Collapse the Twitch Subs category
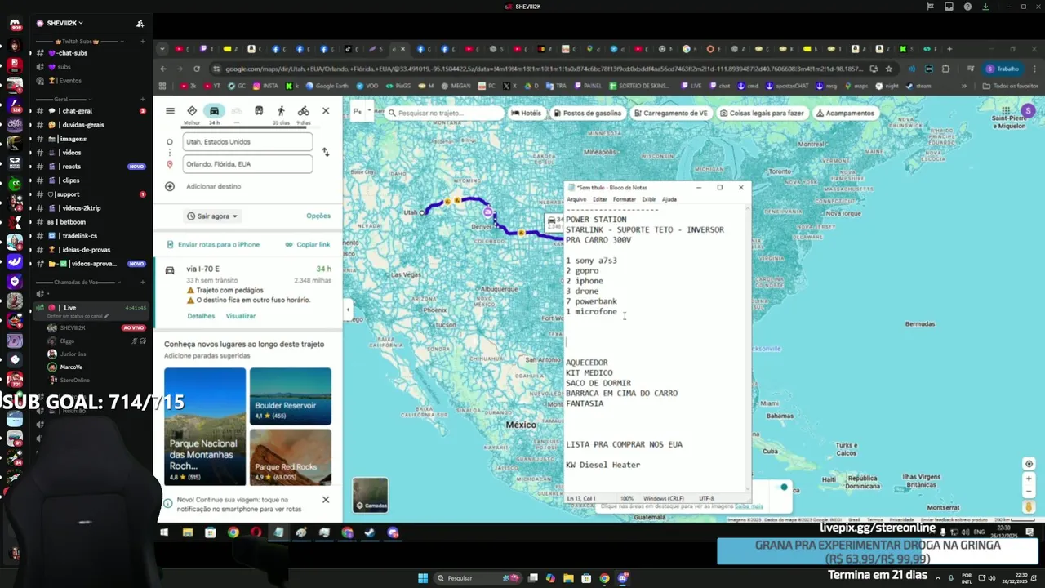The width and height of the screenshot is (1045, 588). tap(78, 41)
